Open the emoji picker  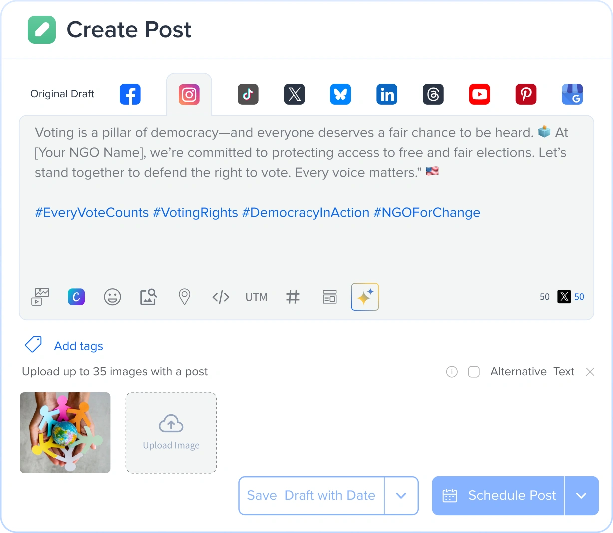click(x=112, y=297)
